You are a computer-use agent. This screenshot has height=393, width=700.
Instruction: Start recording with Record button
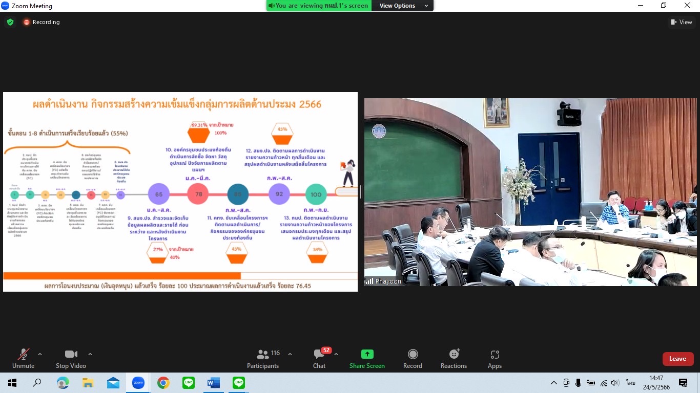(x=413, y=359)
